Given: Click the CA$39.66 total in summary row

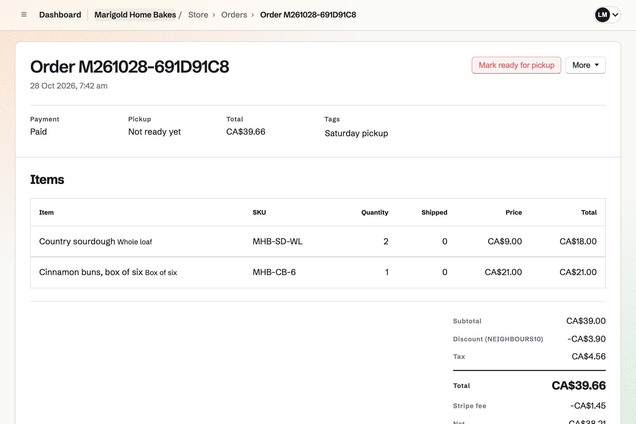Looking at the screenshot, I should 246,132.
